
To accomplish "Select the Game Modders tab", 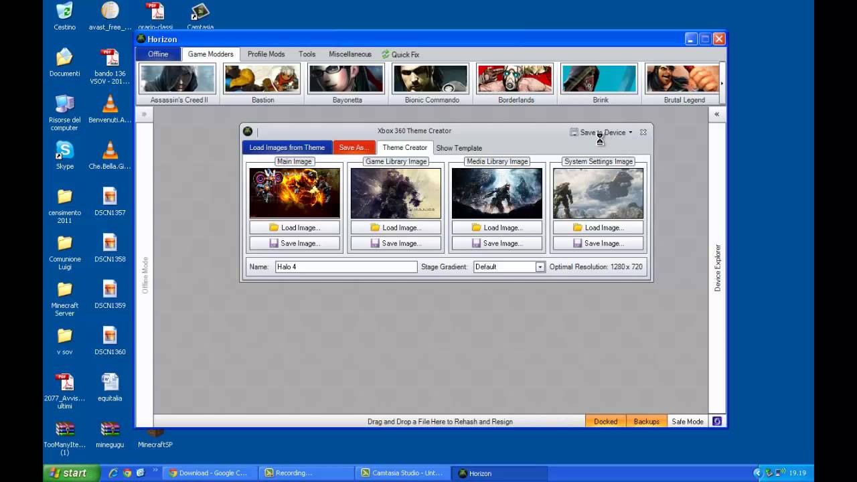I will (x=210, y=54).
